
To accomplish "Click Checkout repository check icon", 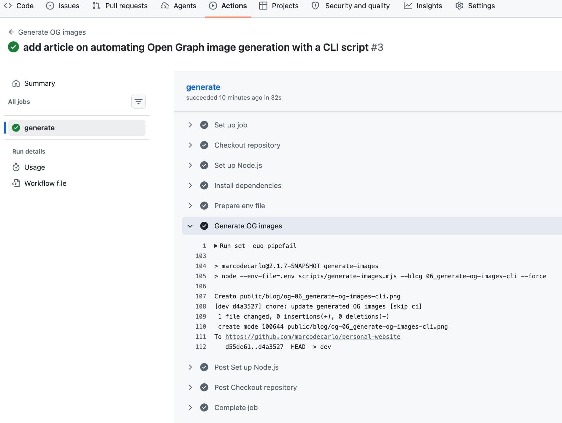I will 204,145.
